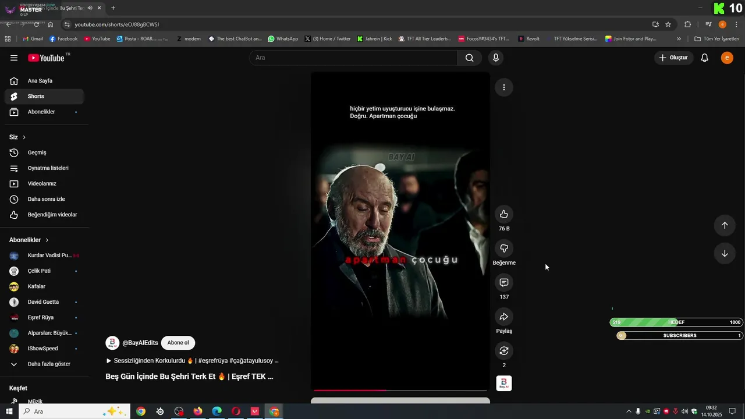Click the BayAIEdits channel avatar
Image resolution: width=745 pixels, height=419 pixels.
[112, 343]
